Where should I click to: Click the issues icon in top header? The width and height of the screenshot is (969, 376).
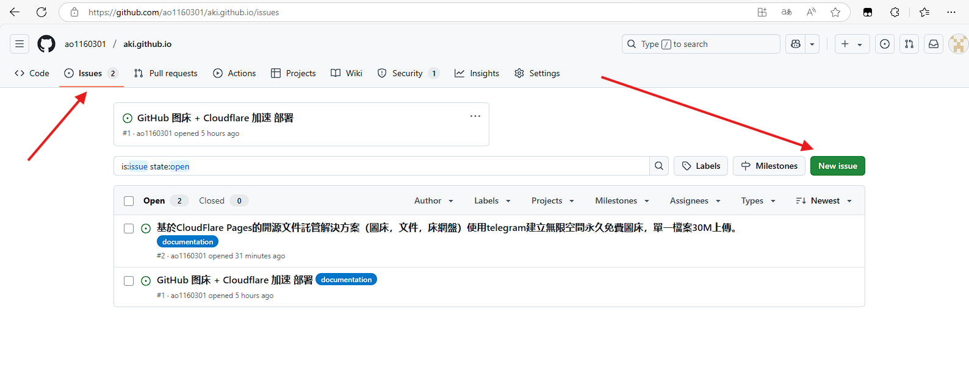tap(885, 44)
